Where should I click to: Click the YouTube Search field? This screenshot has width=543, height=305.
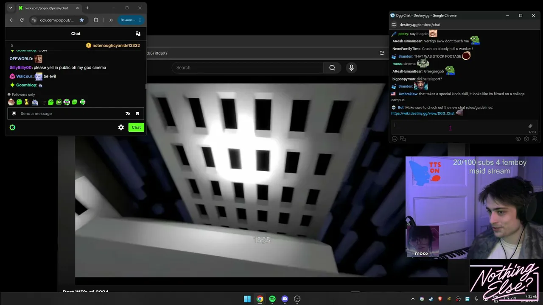click(x=248, y=68)
